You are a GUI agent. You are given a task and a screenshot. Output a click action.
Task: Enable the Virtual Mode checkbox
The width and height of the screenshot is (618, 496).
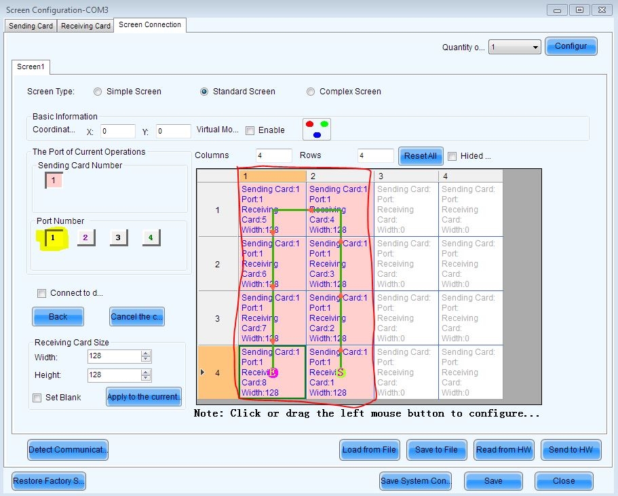tap(250, 130)
